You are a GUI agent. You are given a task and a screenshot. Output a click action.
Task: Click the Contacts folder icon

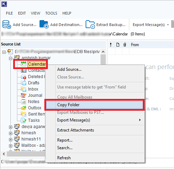pos(24,70)
